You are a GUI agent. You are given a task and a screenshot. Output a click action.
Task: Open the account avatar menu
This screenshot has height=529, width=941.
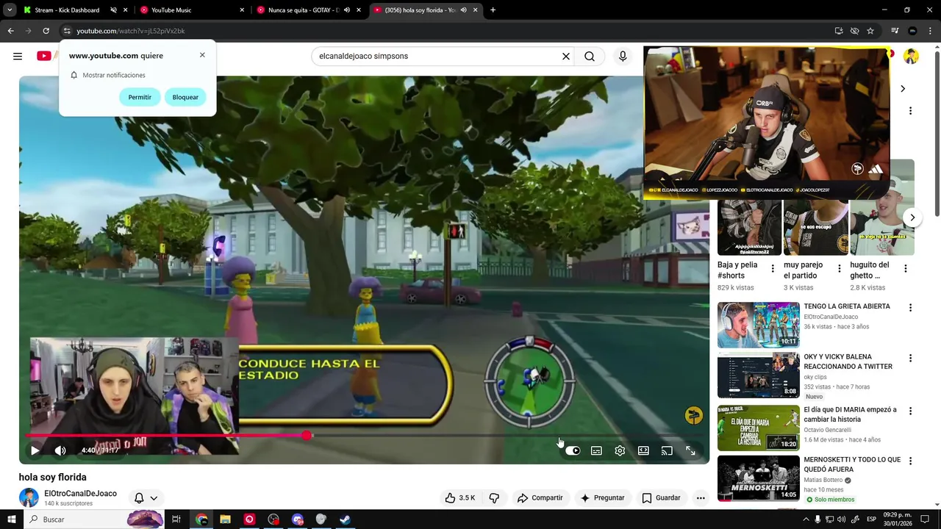tap(911, 57)
